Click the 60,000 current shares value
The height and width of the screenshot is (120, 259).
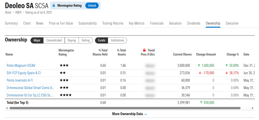point(185,80)
